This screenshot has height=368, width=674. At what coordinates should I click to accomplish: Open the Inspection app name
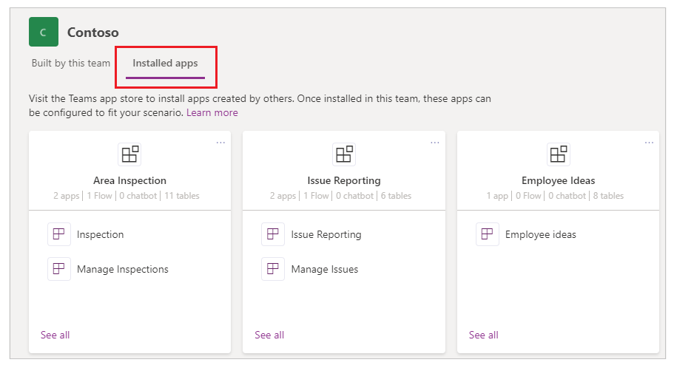(x=100, y=234)
